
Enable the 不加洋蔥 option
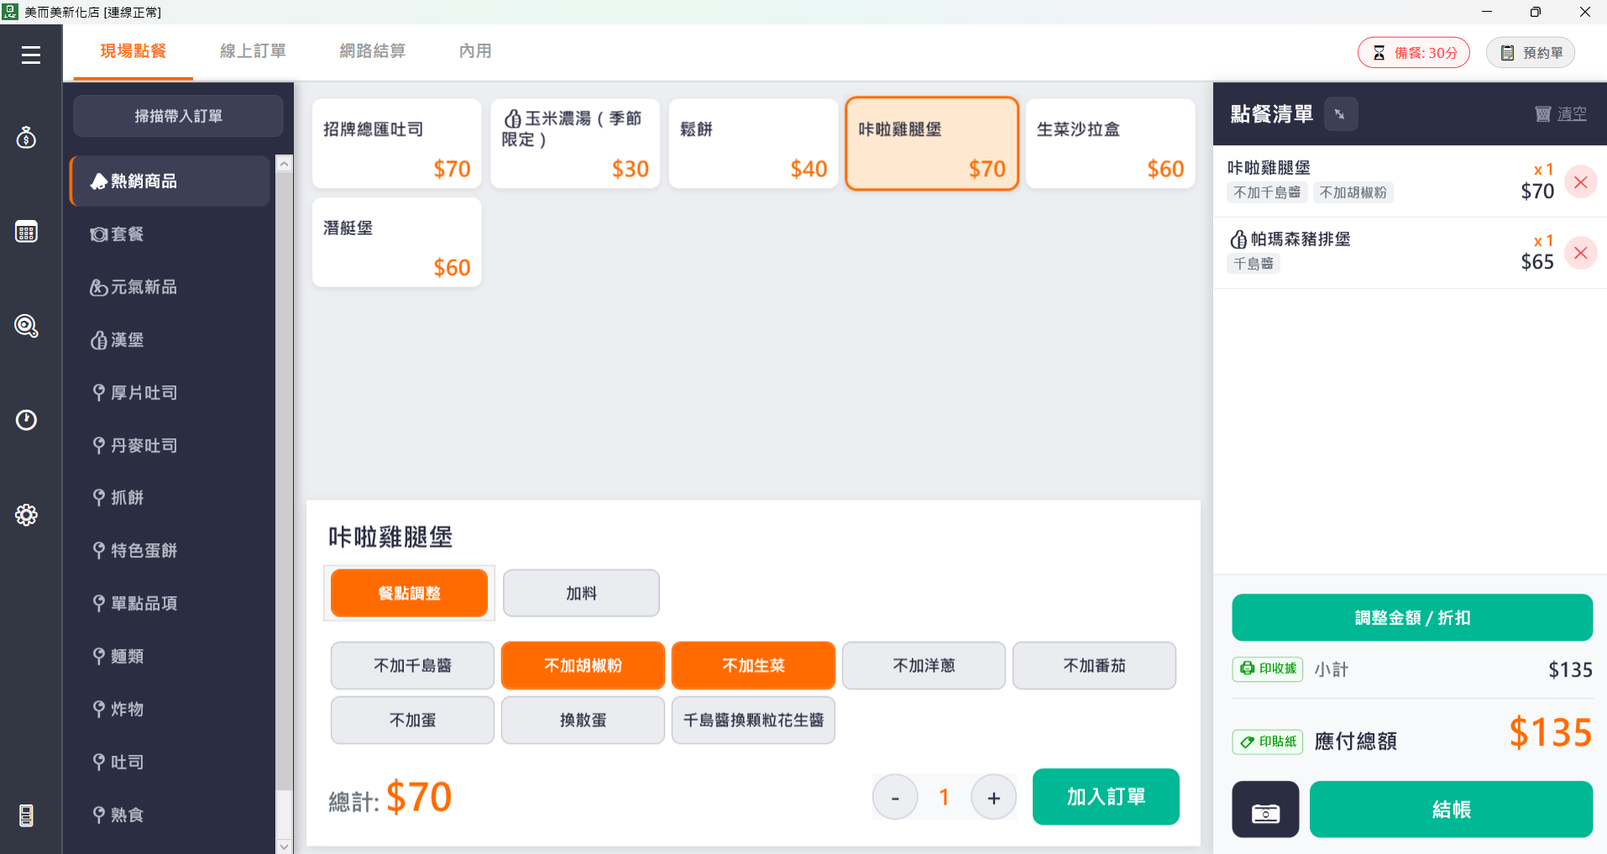pos(924,665)
